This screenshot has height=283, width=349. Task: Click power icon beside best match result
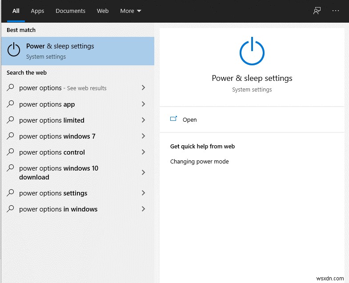coord(14,49)
